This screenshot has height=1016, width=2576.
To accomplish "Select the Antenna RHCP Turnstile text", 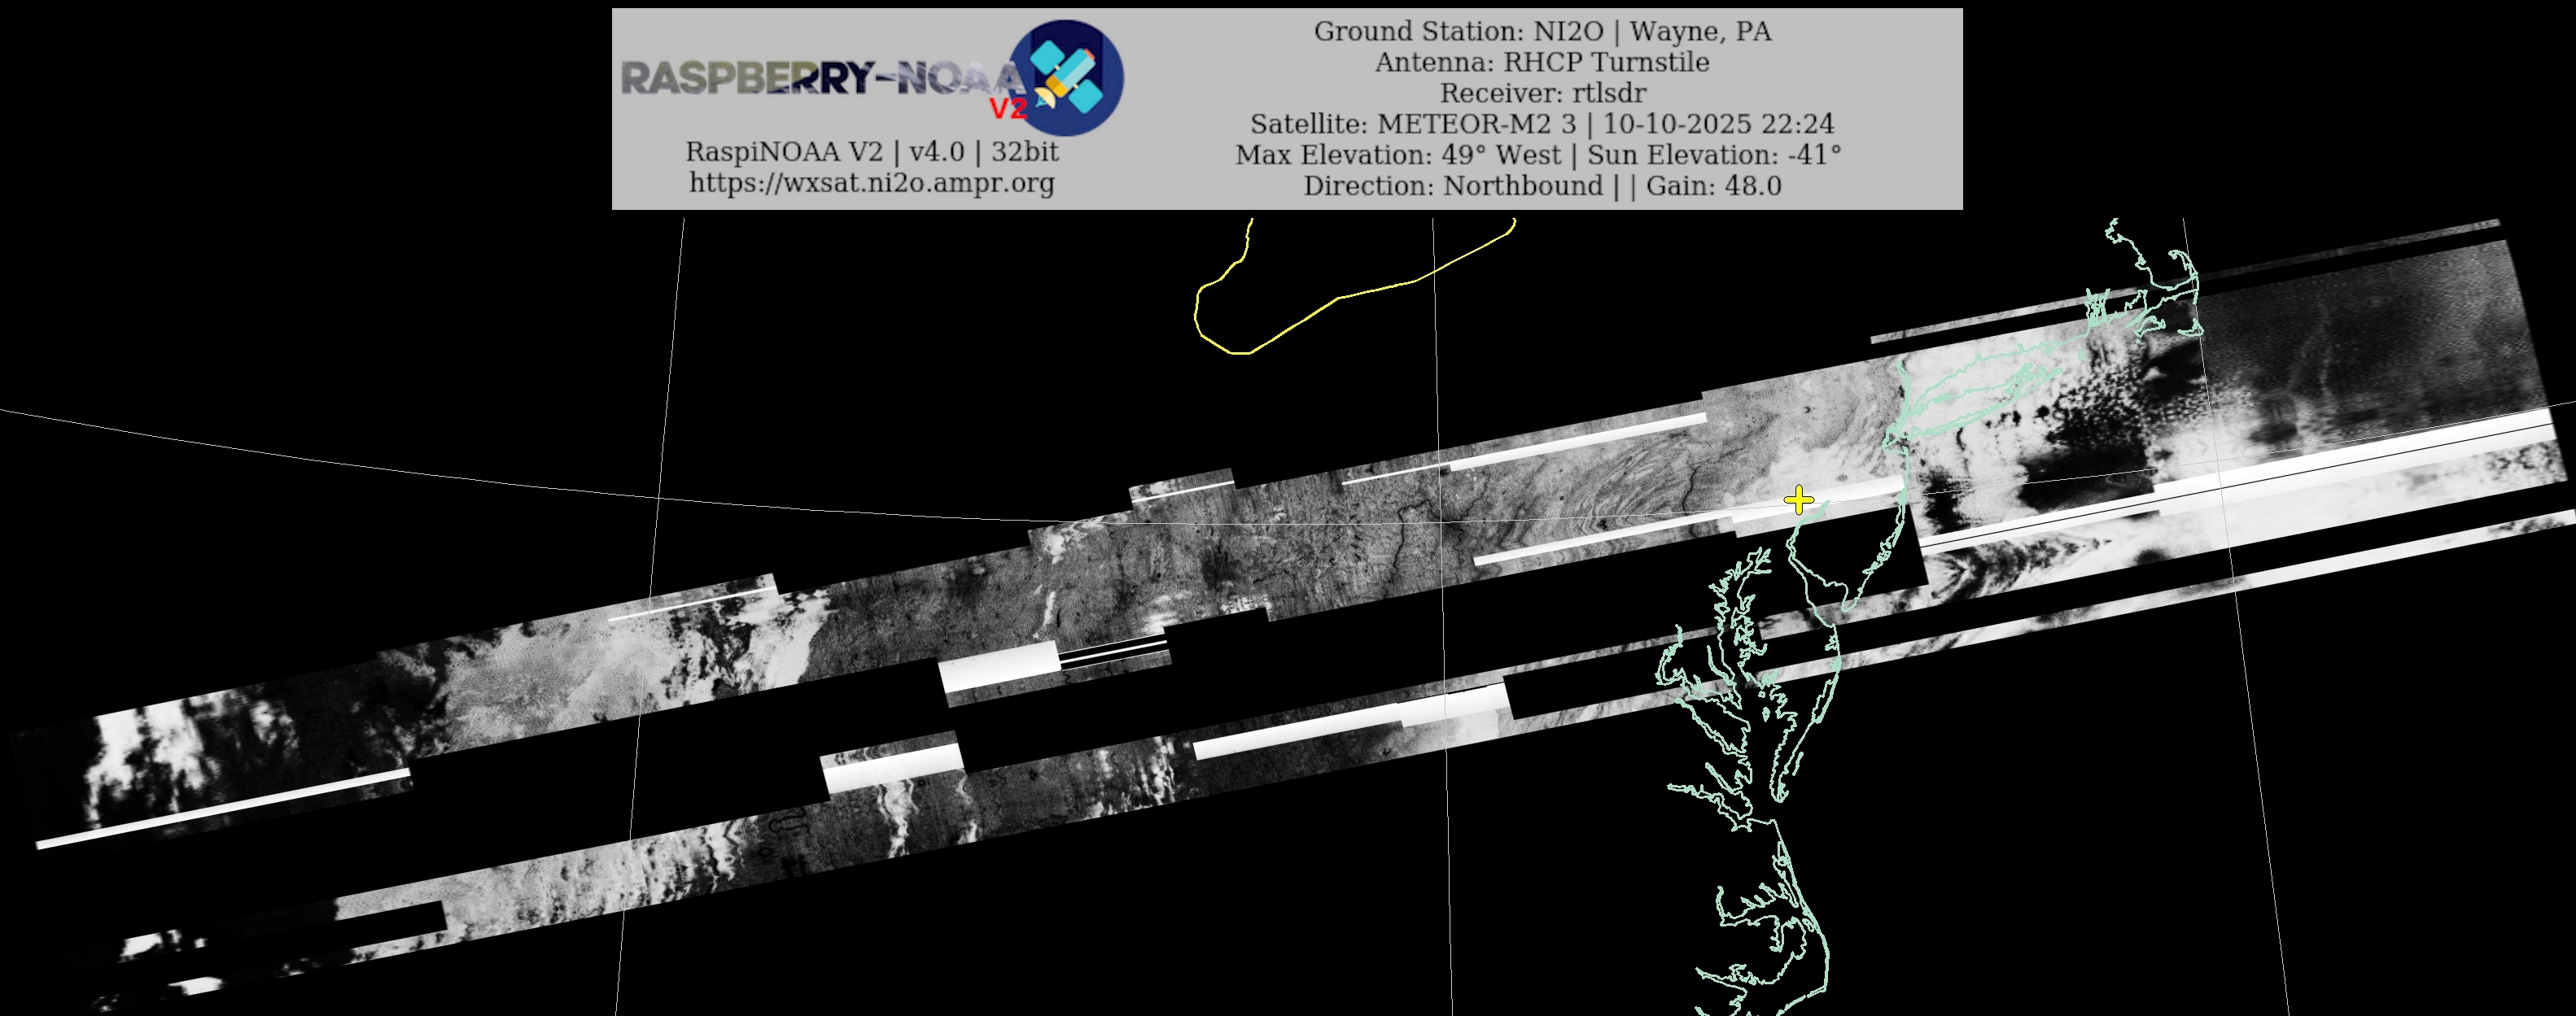I will (1542, 62).
